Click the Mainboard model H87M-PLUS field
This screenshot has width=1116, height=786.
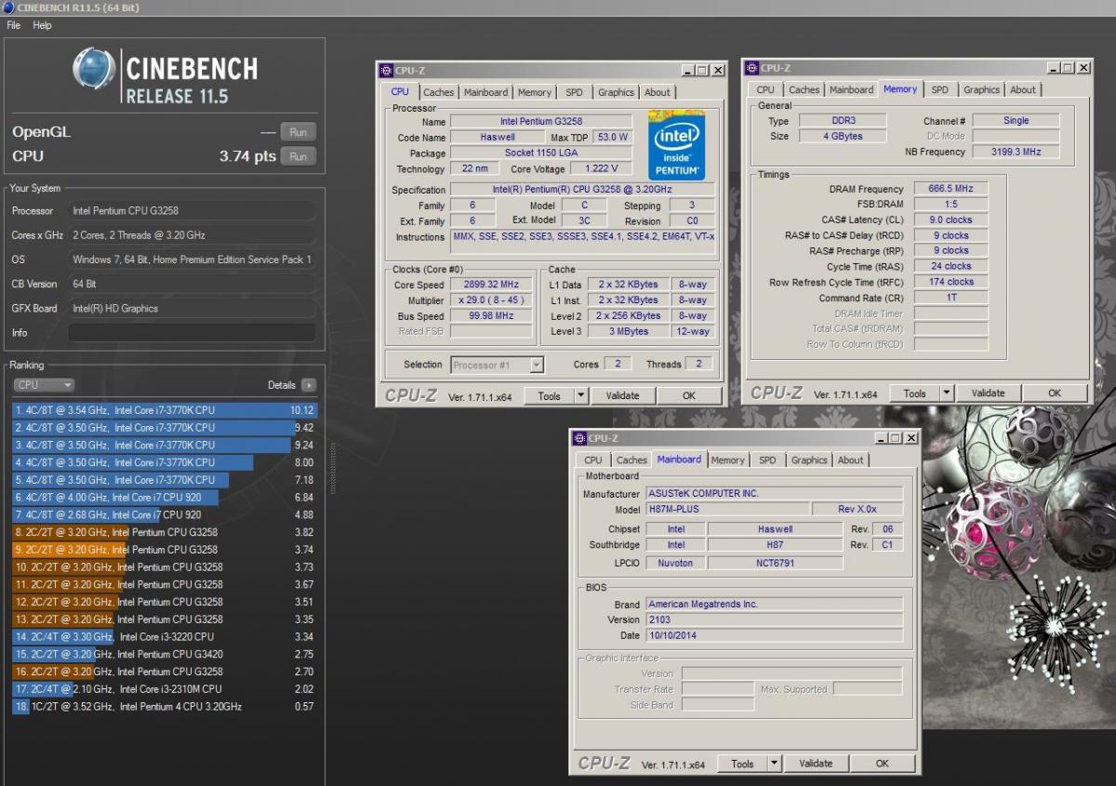(x=726, y=510)
